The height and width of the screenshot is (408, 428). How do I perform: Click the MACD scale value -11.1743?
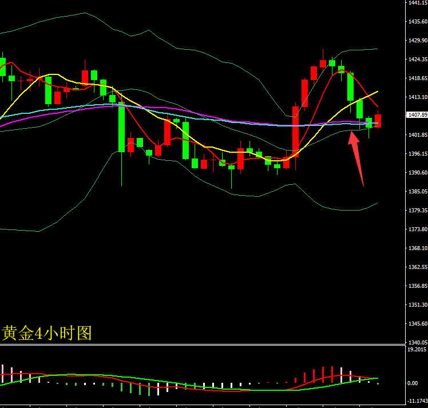coord(417,401)
